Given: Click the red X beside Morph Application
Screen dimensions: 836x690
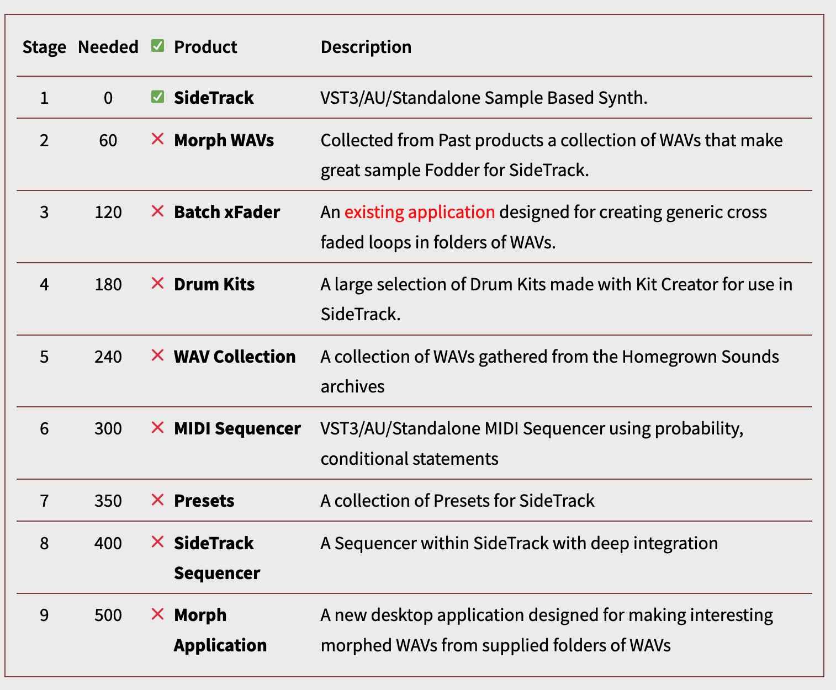Looking at the screenshot, I should pos(157,614).
